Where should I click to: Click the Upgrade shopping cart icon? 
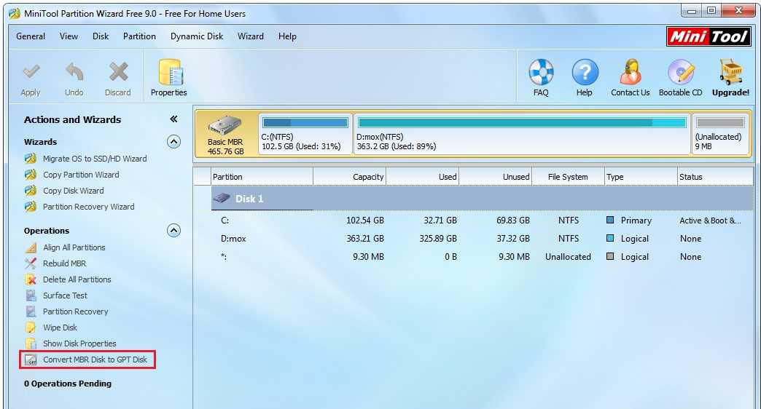[730, 73]
